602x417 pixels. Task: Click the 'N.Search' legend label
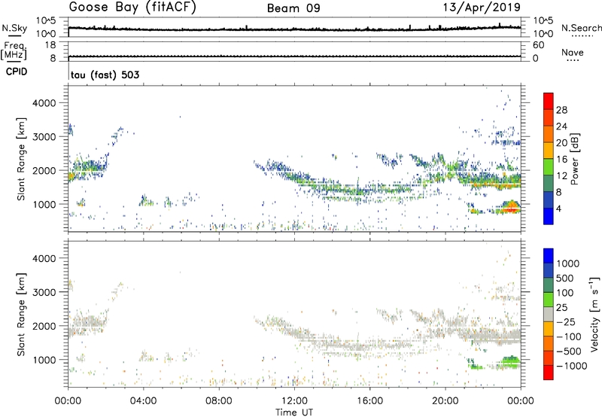click(581, 28)
